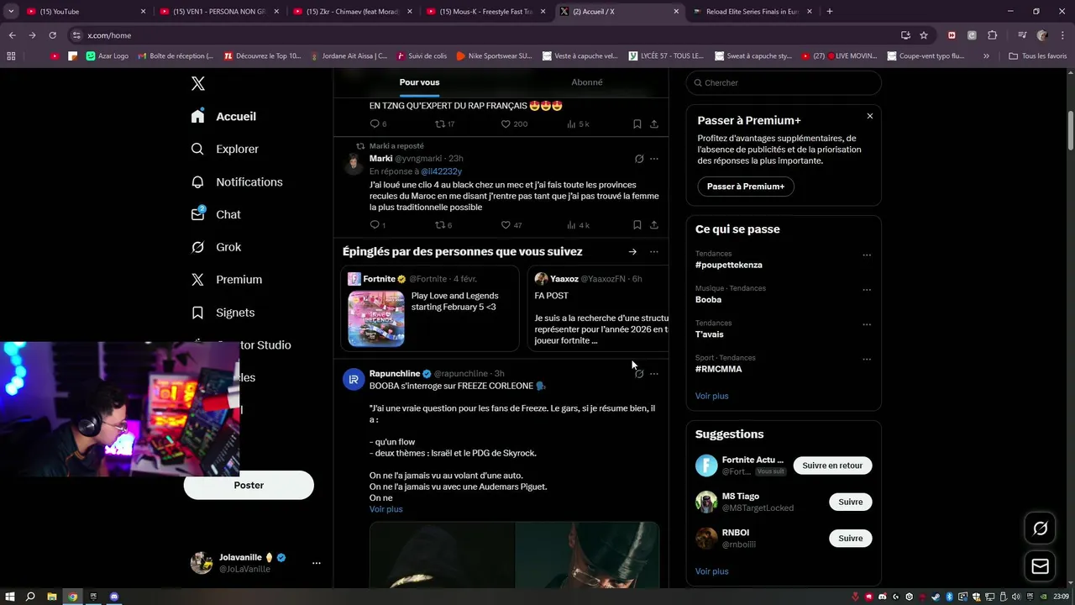1075x605 pixels.
Task: Repost the post with 17 reposts
Action: (444, 124)
